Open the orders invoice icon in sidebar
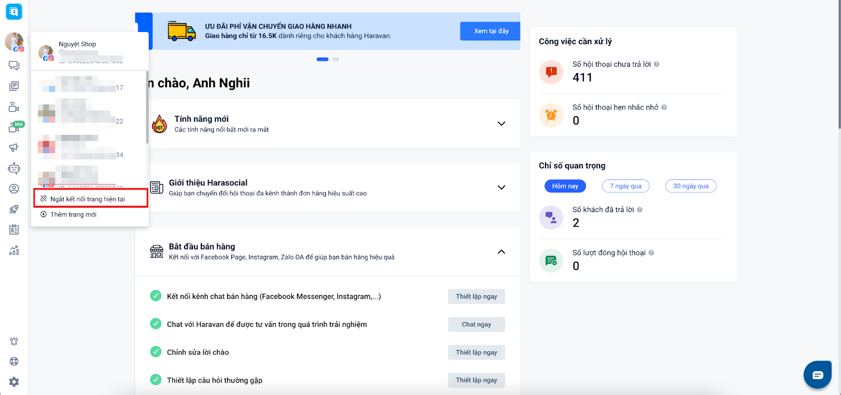This screenshot has width=841, height=395. click(x=14, y=230)
